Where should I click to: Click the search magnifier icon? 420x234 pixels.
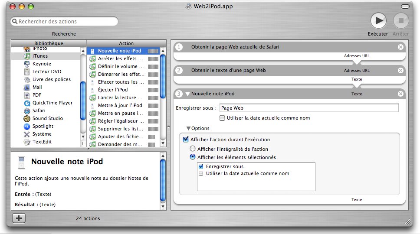coord(15,21)
